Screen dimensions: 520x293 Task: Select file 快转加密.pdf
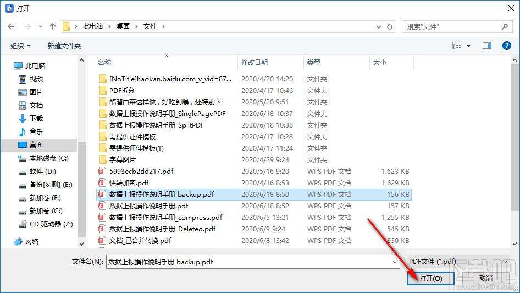(x=129, y=183)
